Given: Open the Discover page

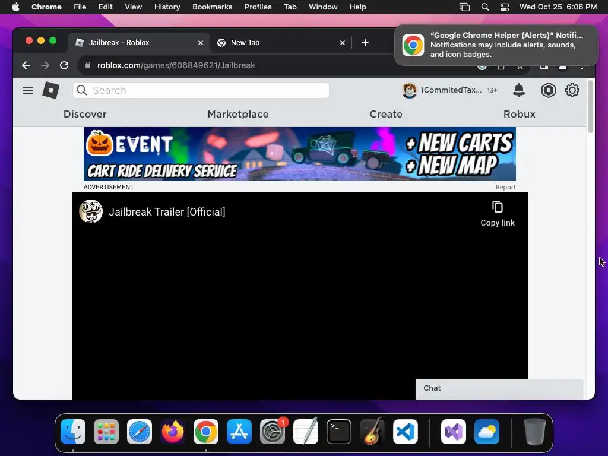Looking at the screenshot, I should [85, 114].
